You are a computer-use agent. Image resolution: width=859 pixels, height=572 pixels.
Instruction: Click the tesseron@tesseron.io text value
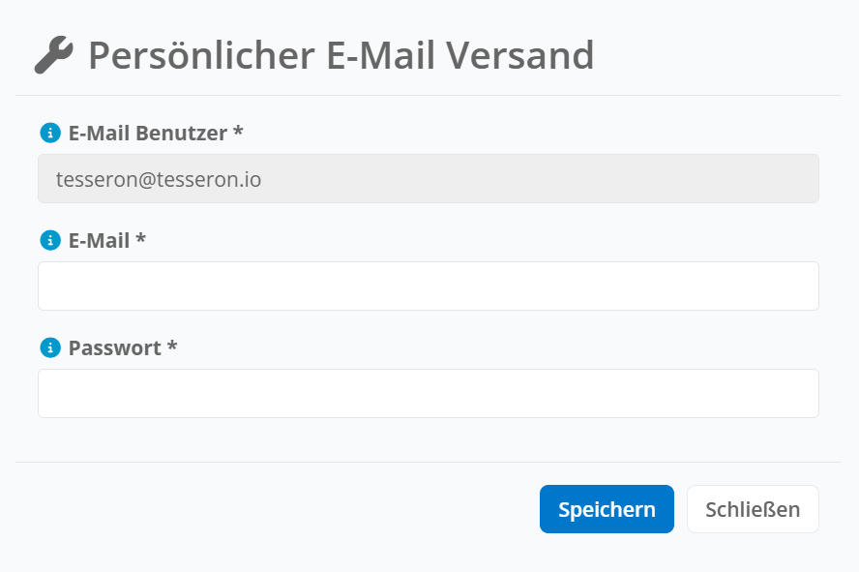[x=159, y=179]
